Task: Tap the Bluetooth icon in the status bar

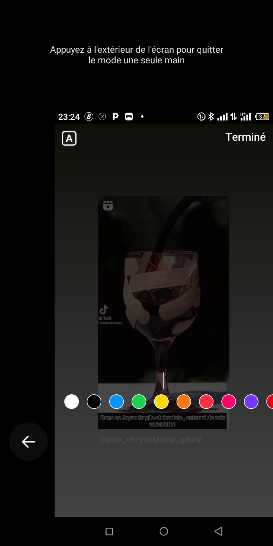Action: click(x=211, y=117)
